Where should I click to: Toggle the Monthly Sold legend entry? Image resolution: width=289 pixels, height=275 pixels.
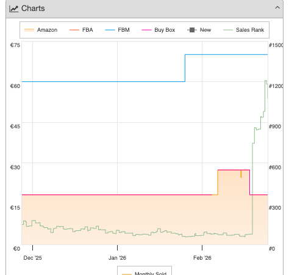click(x=144, y=273)
